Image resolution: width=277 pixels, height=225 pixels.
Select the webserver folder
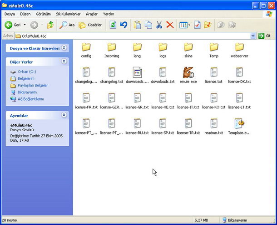(x=239, y=50)
